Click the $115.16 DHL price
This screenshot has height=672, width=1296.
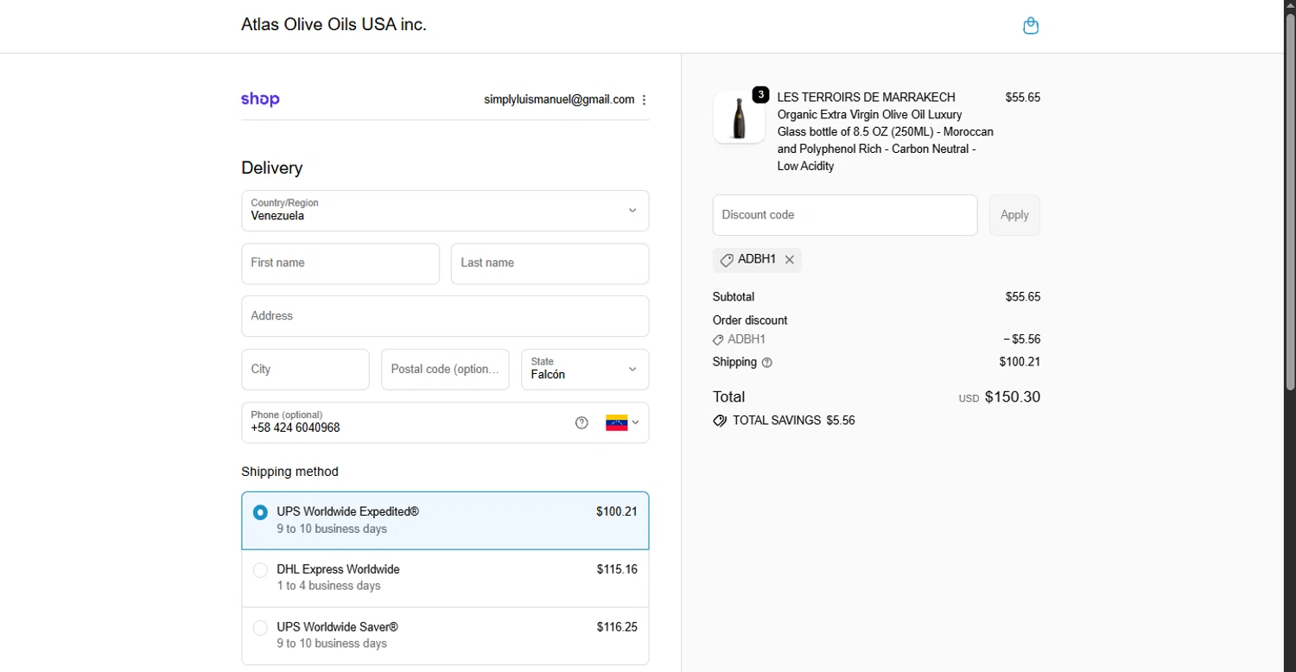pyautogui.click(x=617, y=570)
